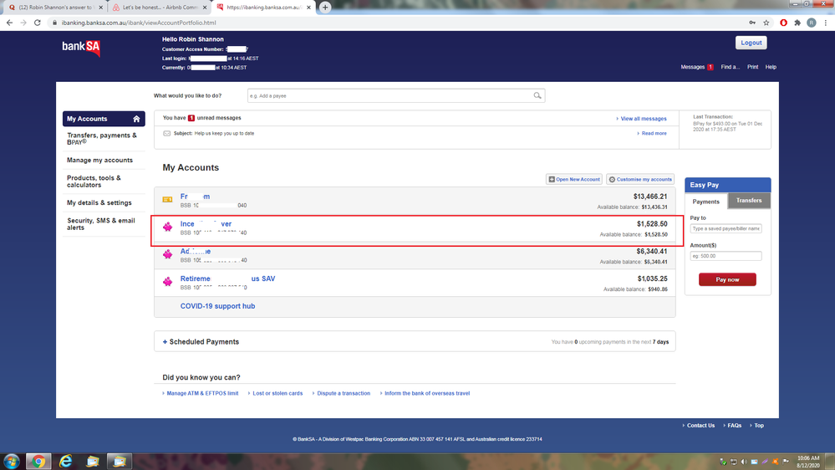Open Transfers, payments & BPAY menu
This screenshot has width=835, height=470.
102,139
